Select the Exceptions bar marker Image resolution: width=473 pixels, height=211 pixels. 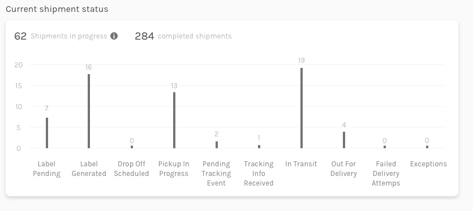click(x=427, y=147)
